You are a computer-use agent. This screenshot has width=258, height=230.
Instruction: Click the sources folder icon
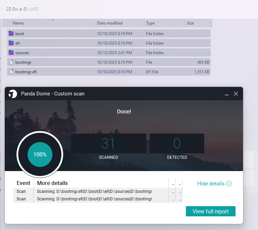pos(11,52)
